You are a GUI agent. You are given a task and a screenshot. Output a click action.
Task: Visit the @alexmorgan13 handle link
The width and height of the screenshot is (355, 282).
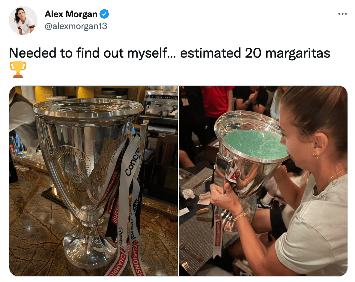76,26
